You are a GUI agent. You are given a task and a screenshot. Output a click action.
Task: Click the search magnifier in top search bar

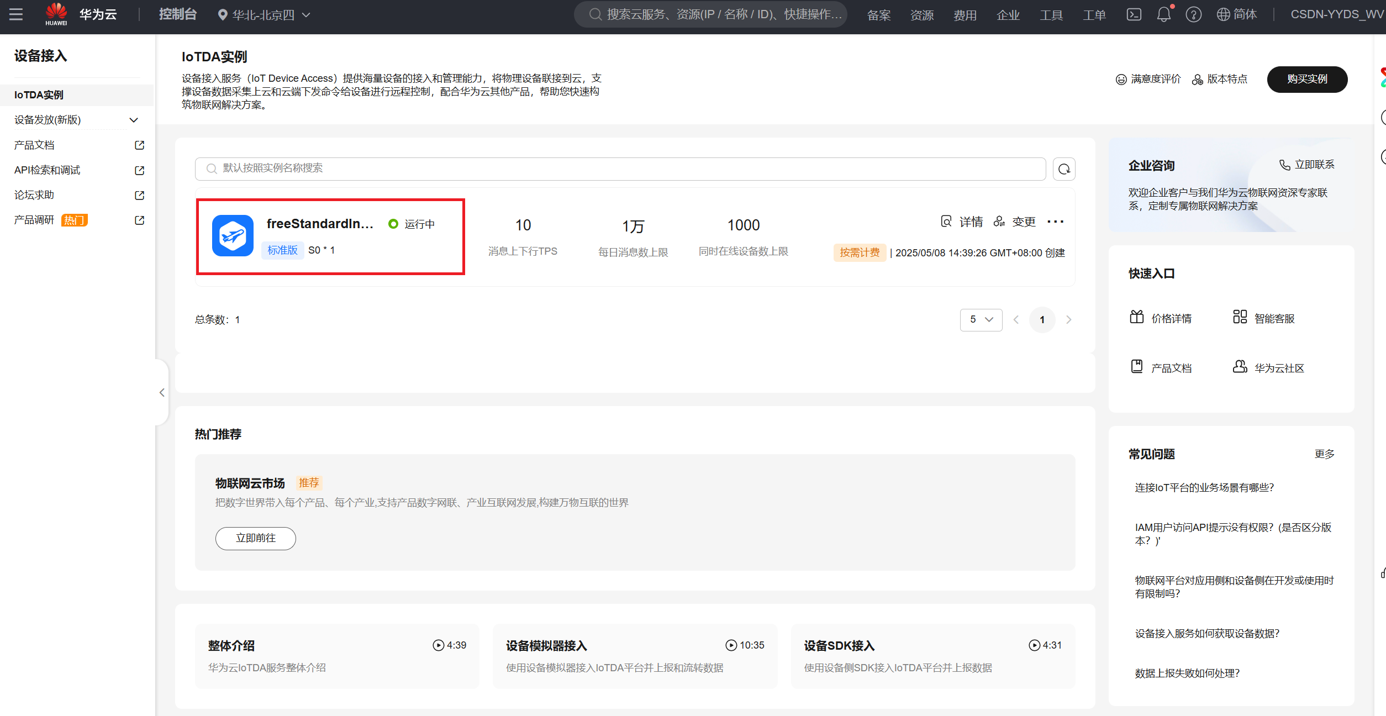[x=595, y=14]
